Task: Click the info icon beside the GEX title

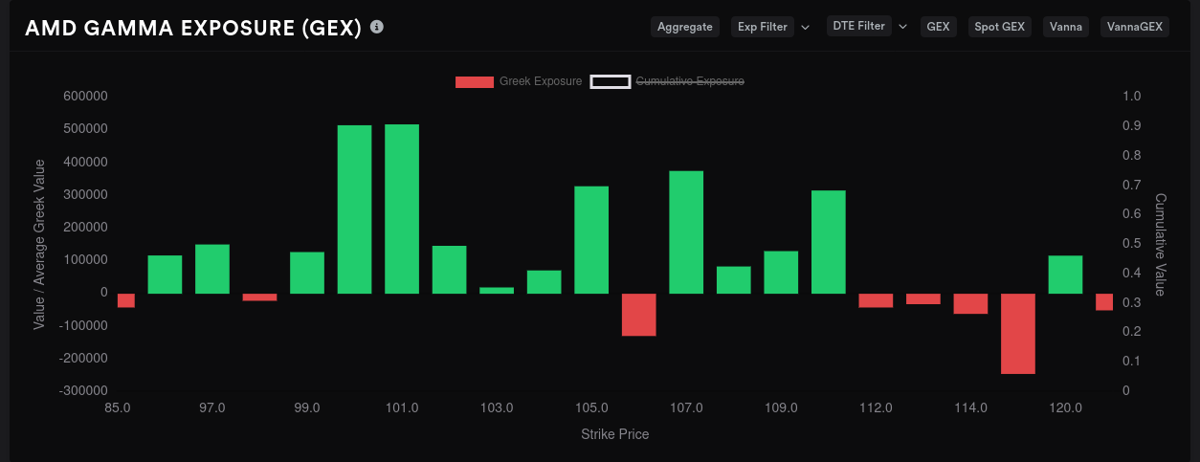Action: (x=377, y=27)
